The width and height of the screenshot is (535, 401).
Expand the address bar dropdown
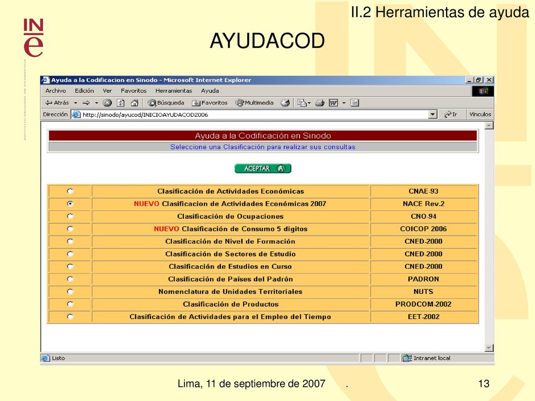click(x=433, y=114)
